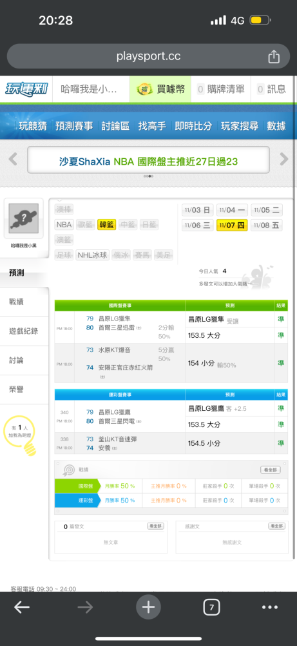297x646 pixels.
Task: Select the 賽馬 filter
Action: (x=142, y=255)
